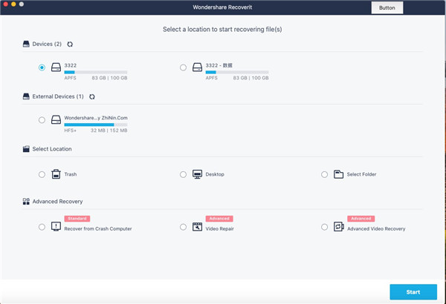This screenshot has height=304, width=446.
Task: Click the 3322 - 数据 usage bar
Action: 237,72
